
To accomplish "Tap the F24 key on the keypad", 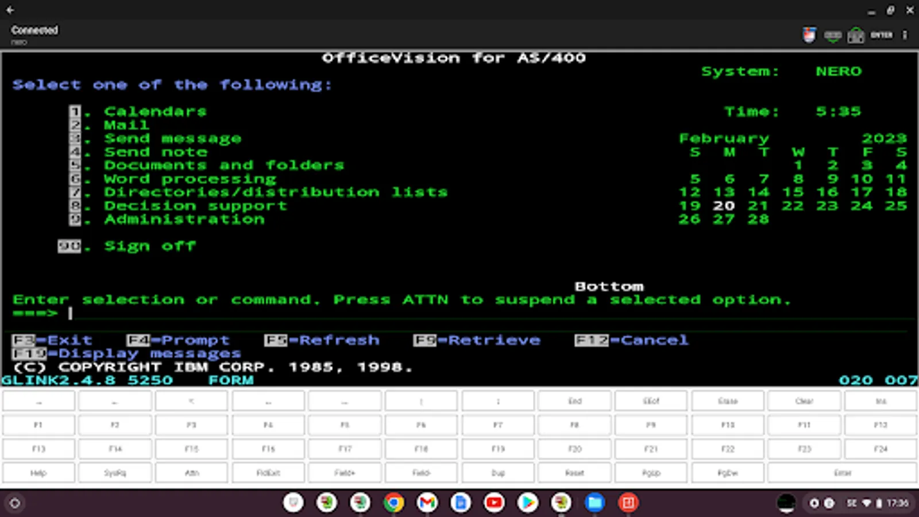I will 881,449.
